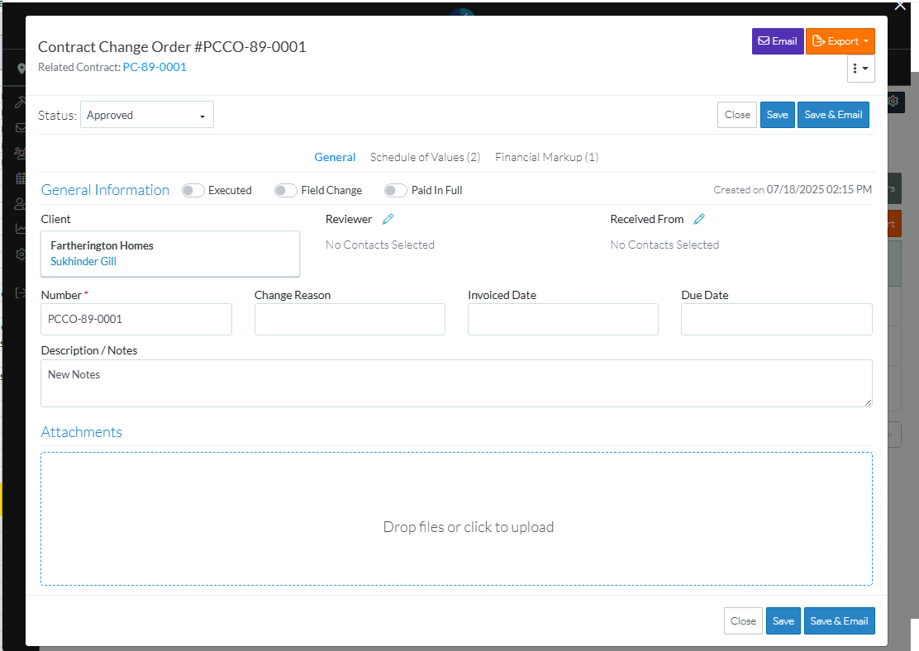Toggle the Executed switch
The height and width of the screenshot is (651, 919).
pos(193,191)
